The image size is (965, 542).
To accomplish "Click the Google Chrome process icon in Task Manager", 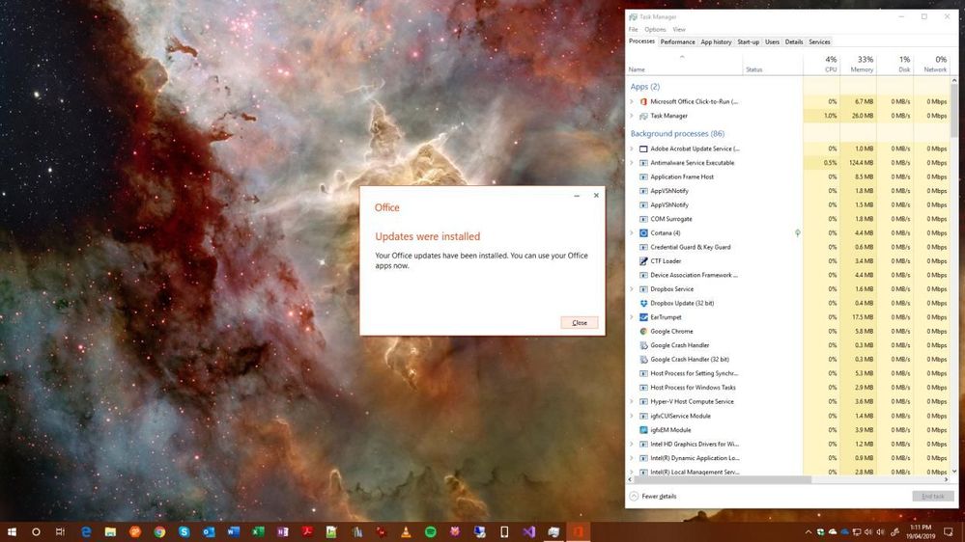I will pos(643,331).
